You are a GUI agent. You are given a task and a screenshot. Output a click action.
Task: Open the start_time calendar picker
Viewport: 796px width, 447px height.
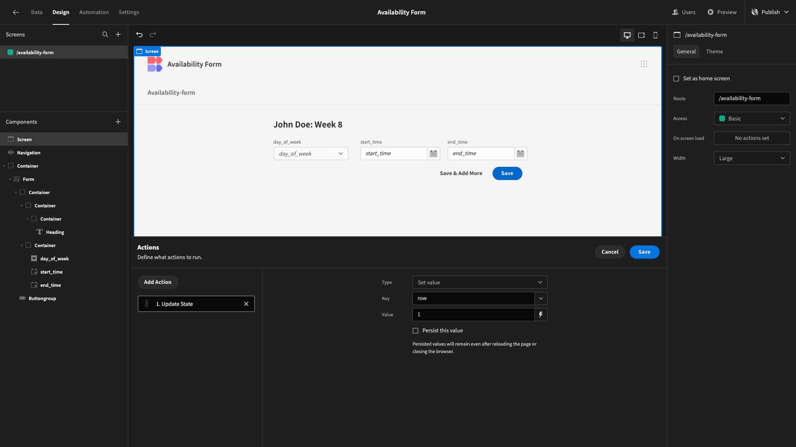pyautogui.click(x=433, y=154)
